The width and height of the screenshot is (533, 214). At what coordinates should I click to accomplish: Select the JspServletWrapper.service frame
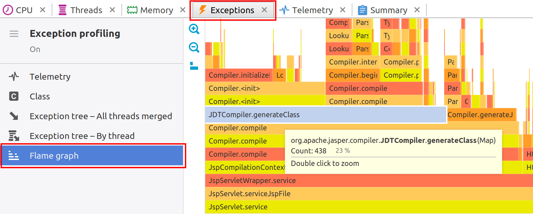click(x=369, y=180)
